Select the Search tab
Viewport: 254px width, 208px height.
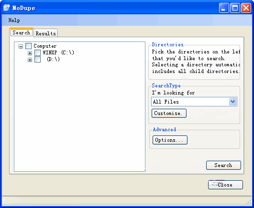pyautogui.click(x=22, y=32)
